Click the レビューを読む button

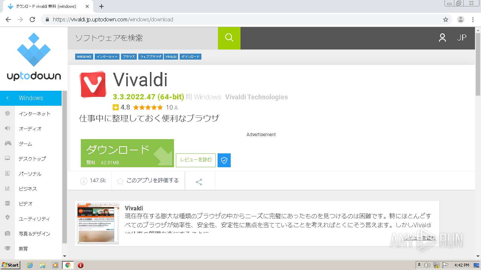196,160
